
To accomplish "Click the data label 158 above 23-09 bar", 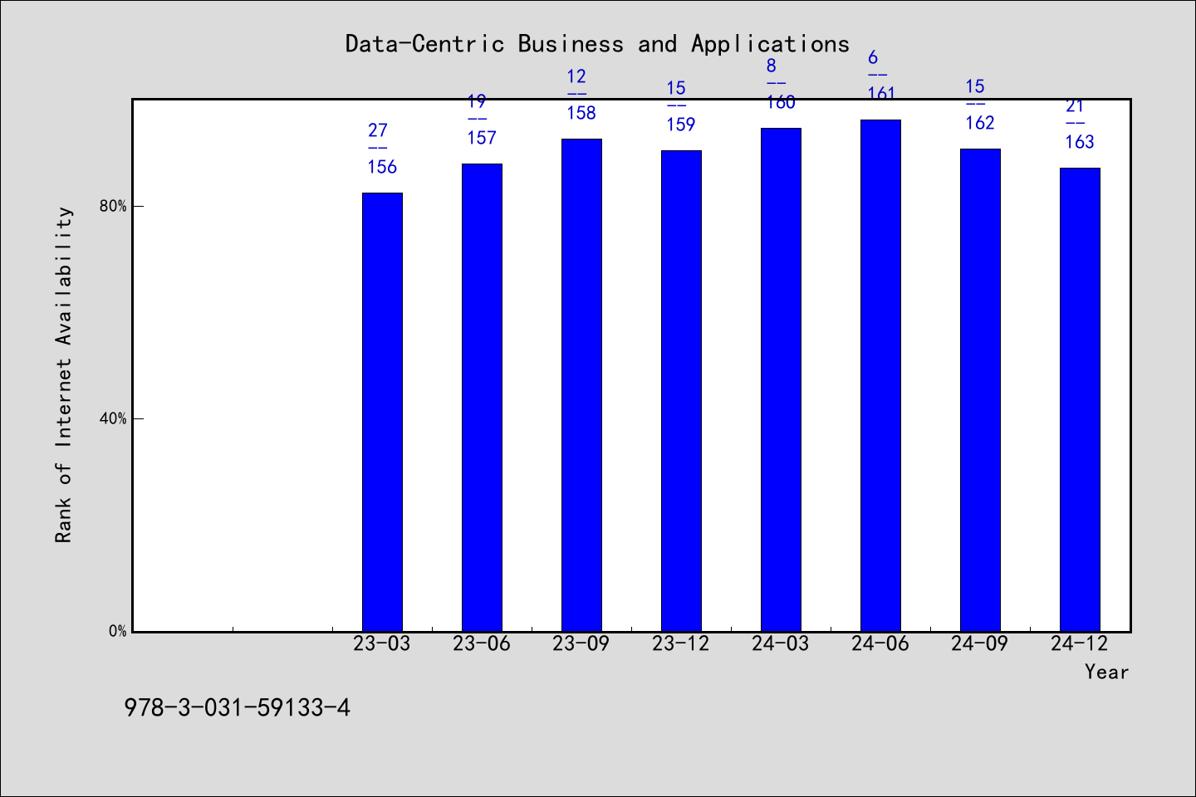I will (581, 113).
